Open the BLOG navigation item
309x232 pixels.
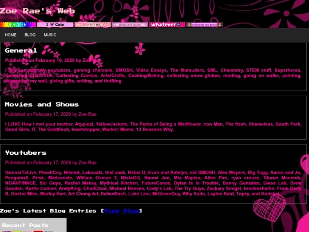(30, 35)
